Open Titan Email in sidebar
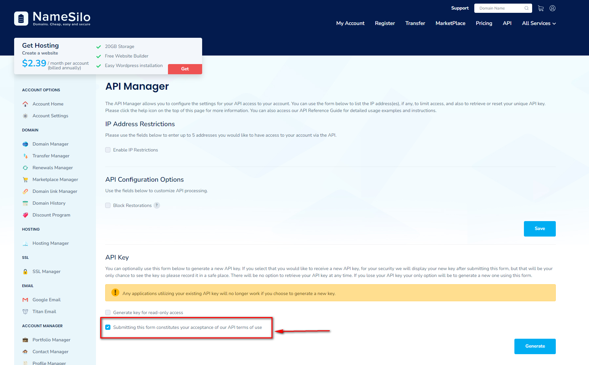This screenshot has width=589, height=365. [44, 311]
